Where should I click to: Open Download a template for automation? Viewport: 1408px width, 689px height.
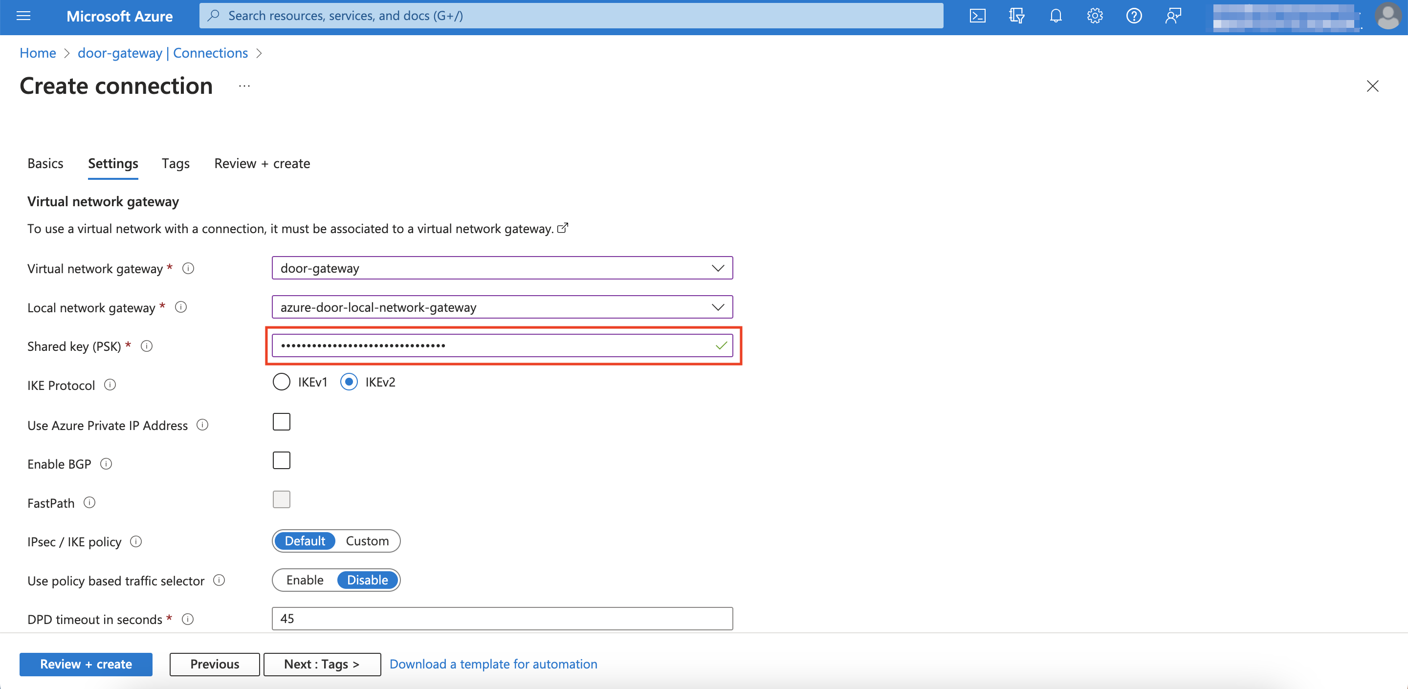(x=493, y=664)
